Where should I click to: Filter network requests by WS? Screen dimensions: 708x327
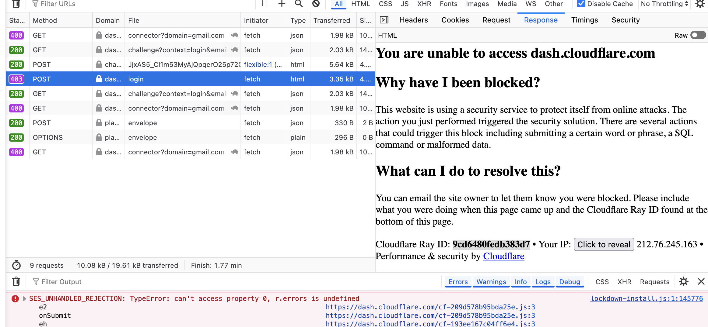coord(531,4)
